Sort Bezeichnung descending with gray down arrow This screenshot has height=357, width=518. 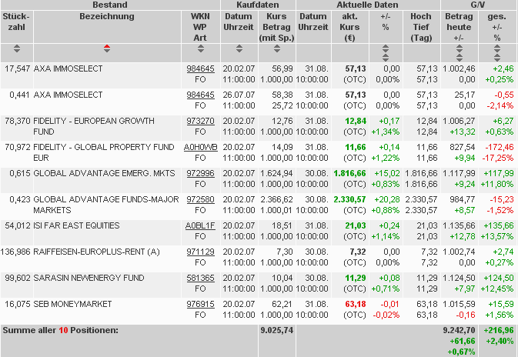coord(107,51)
